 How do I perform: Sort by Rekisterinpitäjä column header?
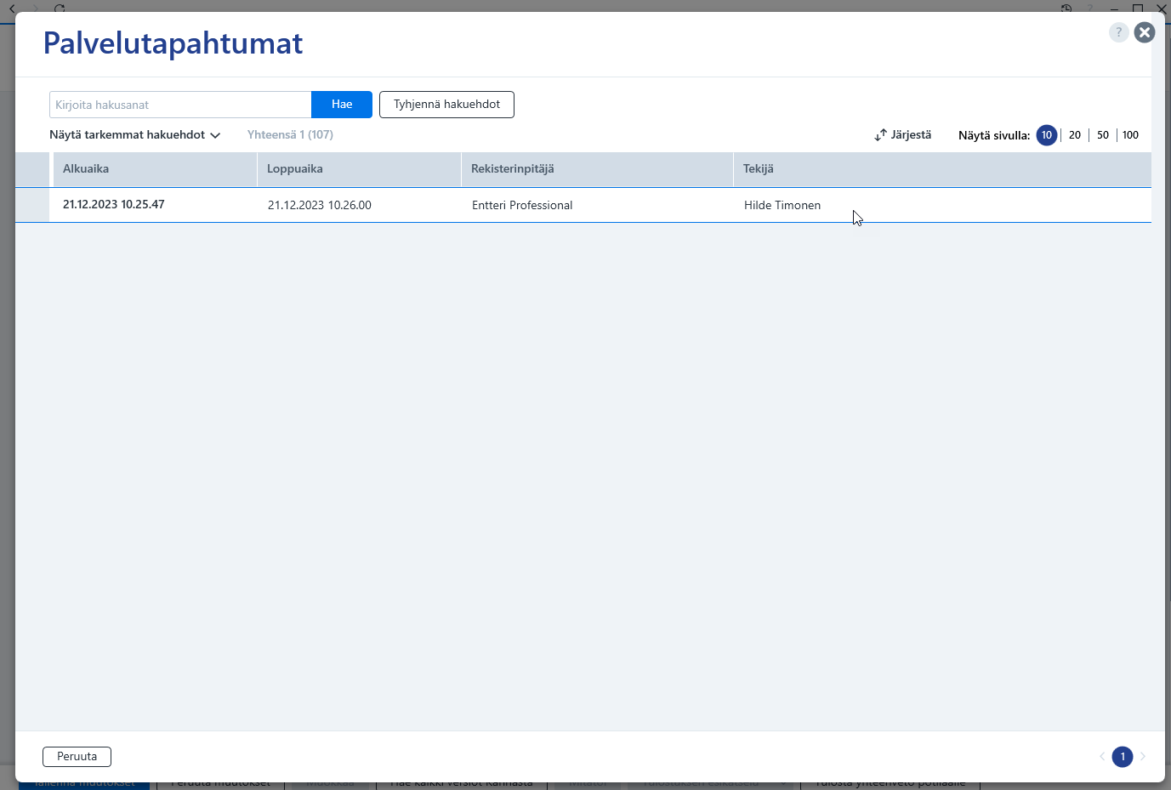pos(597,169)
